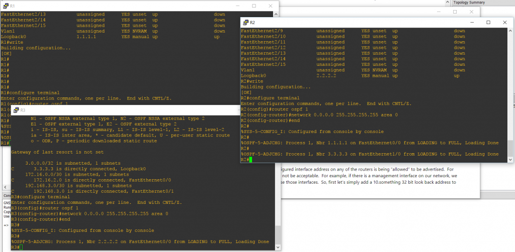Image resolution: width=515 pixels, height=252 pixels.
Task: Click the green cursor at R3 prompt
Action: tap(21, 247)
